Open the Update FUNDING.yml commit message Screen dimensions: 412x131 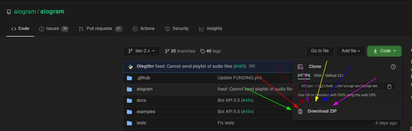click(239, 78)
